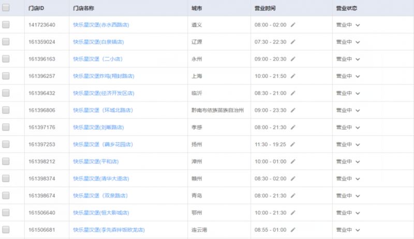Open store name link for ID 161398374
The image size is (414, 239).
[x=101, y=179]
